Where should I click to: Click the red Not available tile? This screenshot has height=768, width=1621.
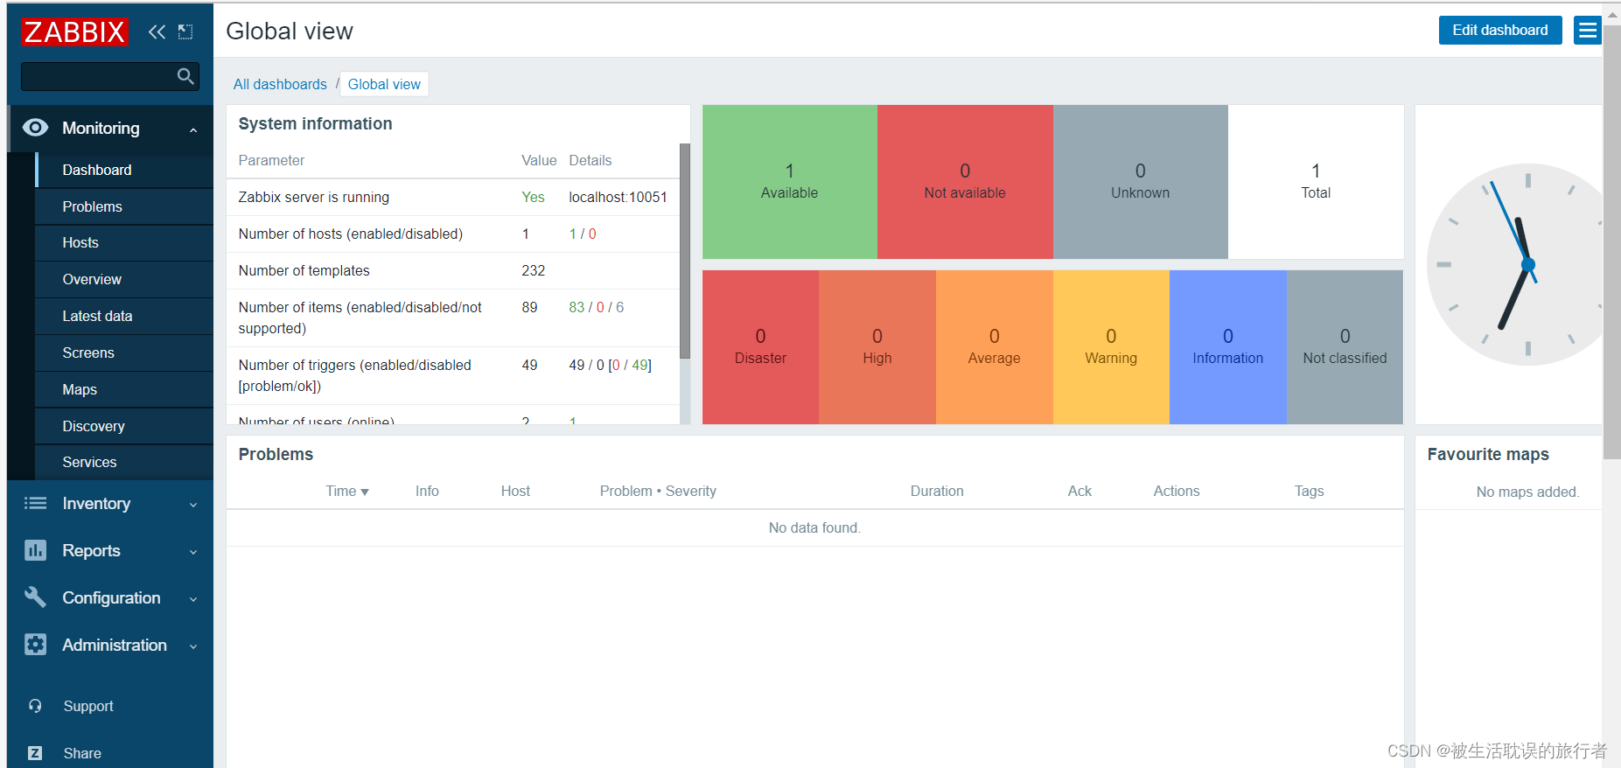[965, 182]
